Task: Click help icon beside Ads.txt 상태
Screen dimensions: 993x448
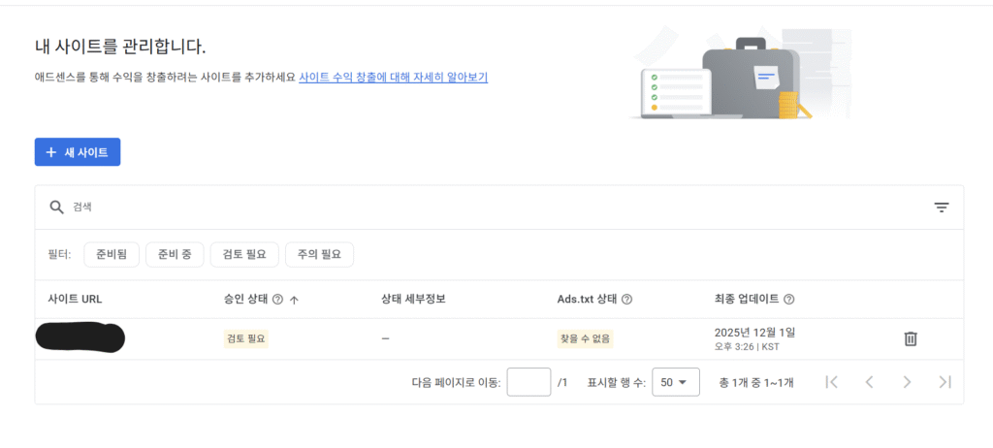Action: click(626, 300)
